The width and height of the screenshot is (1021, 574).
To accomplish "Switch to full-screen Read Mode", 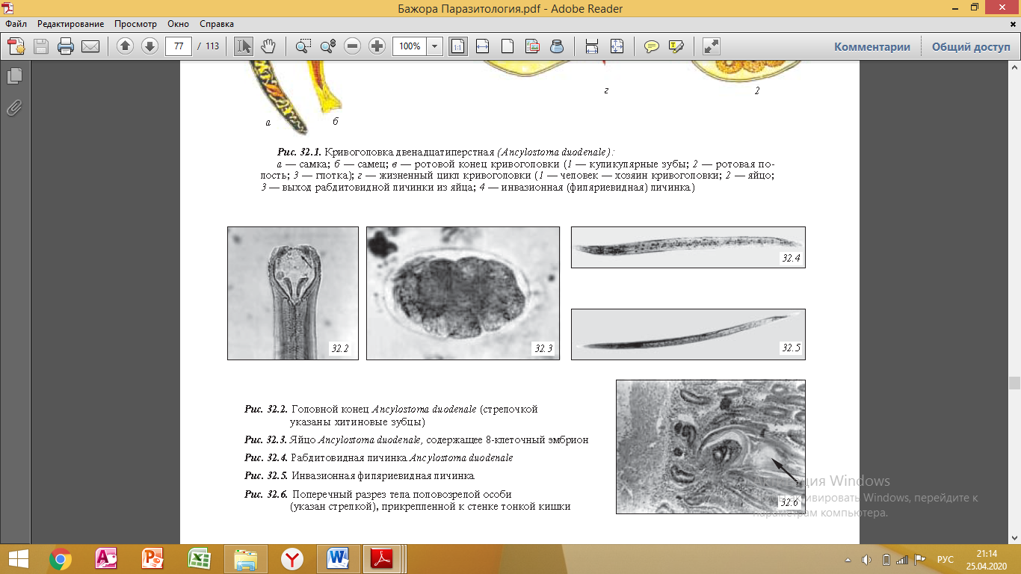I will point(712,46).
